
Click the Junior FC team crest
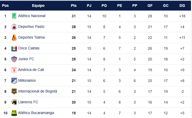point(14,59)
